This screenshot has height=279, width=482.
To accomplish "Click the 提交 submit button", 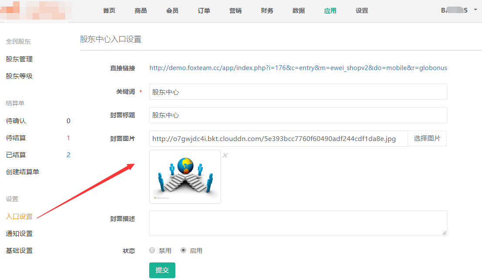I will point(162,270).
